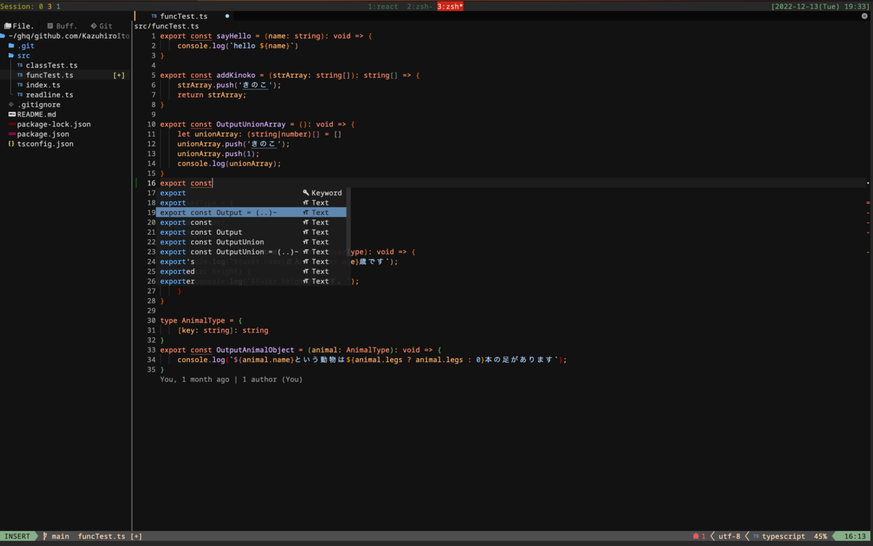This screenshot has height=546, width=873.
Task: Click the red error count icon
Action: (696, 537)
